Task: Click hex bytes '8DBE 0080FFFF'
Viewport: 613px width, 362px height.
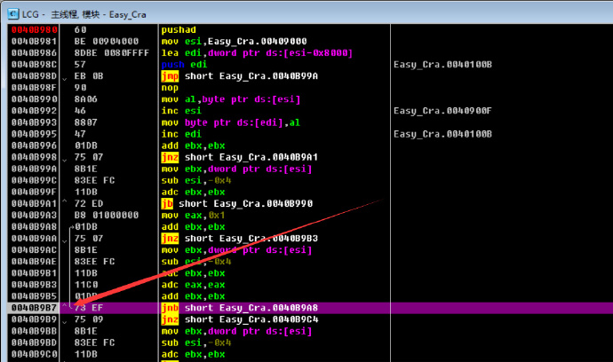Action: pyautogui.click(x=112, y=52)
